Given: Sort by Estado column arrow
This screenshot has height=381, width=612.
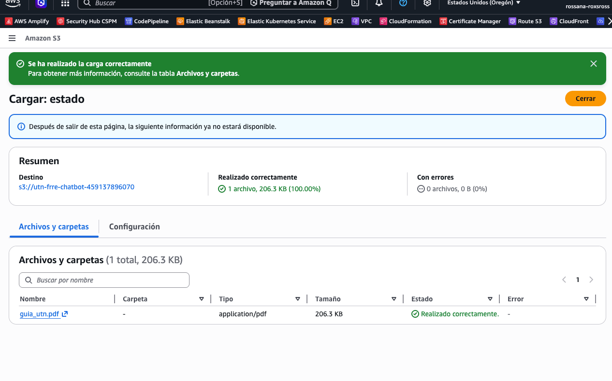Looking at the screenshot, I should (x=490, y=299).
